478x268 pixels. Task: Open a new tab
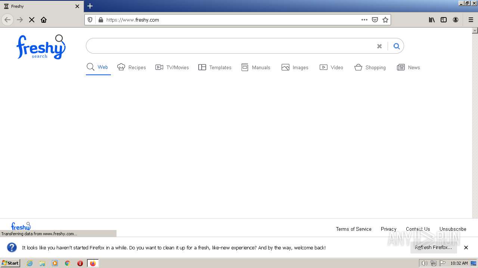click(90, 6)
